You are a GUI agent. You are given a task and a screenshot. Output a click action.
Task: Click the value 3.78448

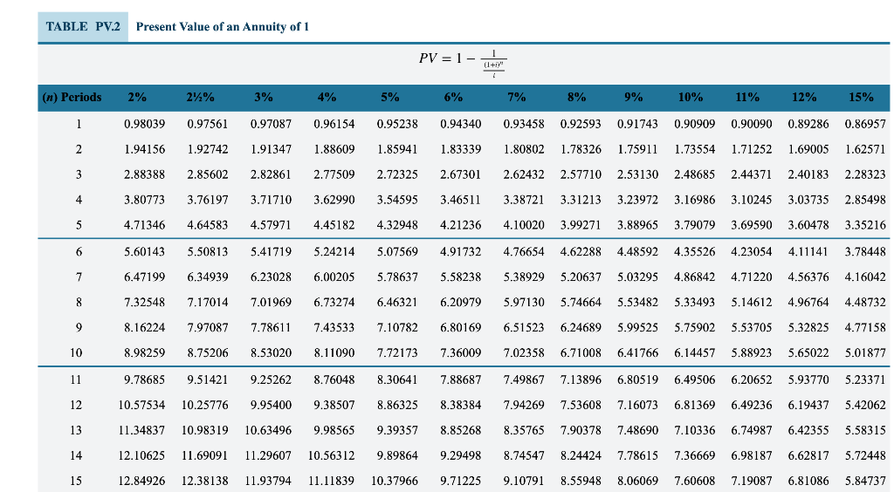(x=865, y=252)
